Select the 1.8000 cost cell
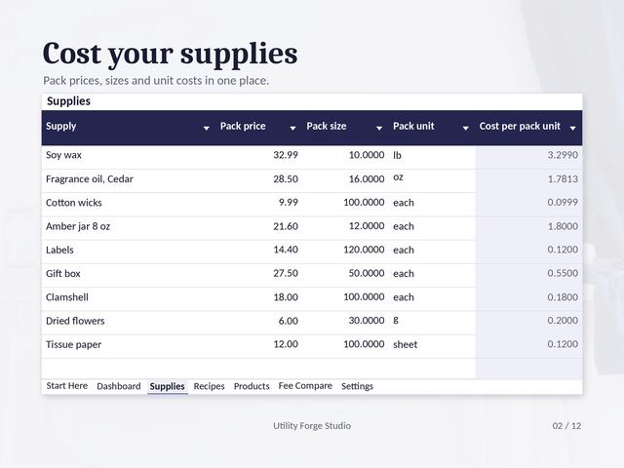Viewport: 624px width, 468px height. pyautogui.click(x=528, y=226)
